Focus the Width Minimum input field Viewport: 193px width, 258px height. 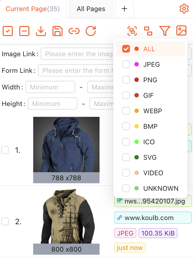click(50, 87)
